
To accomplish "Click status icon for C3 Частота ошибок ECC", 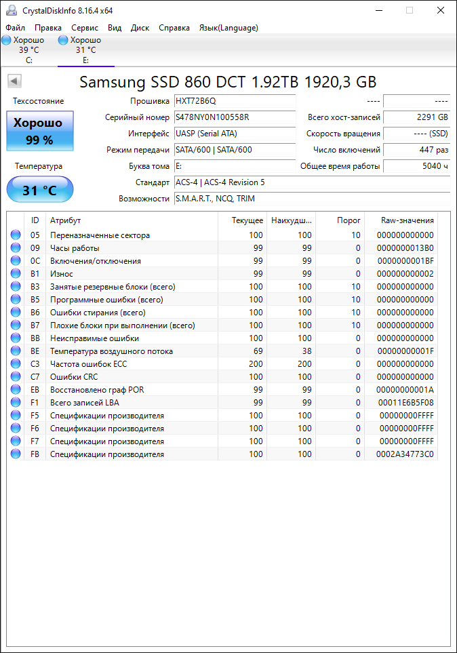I will click(x=16, y=364).
